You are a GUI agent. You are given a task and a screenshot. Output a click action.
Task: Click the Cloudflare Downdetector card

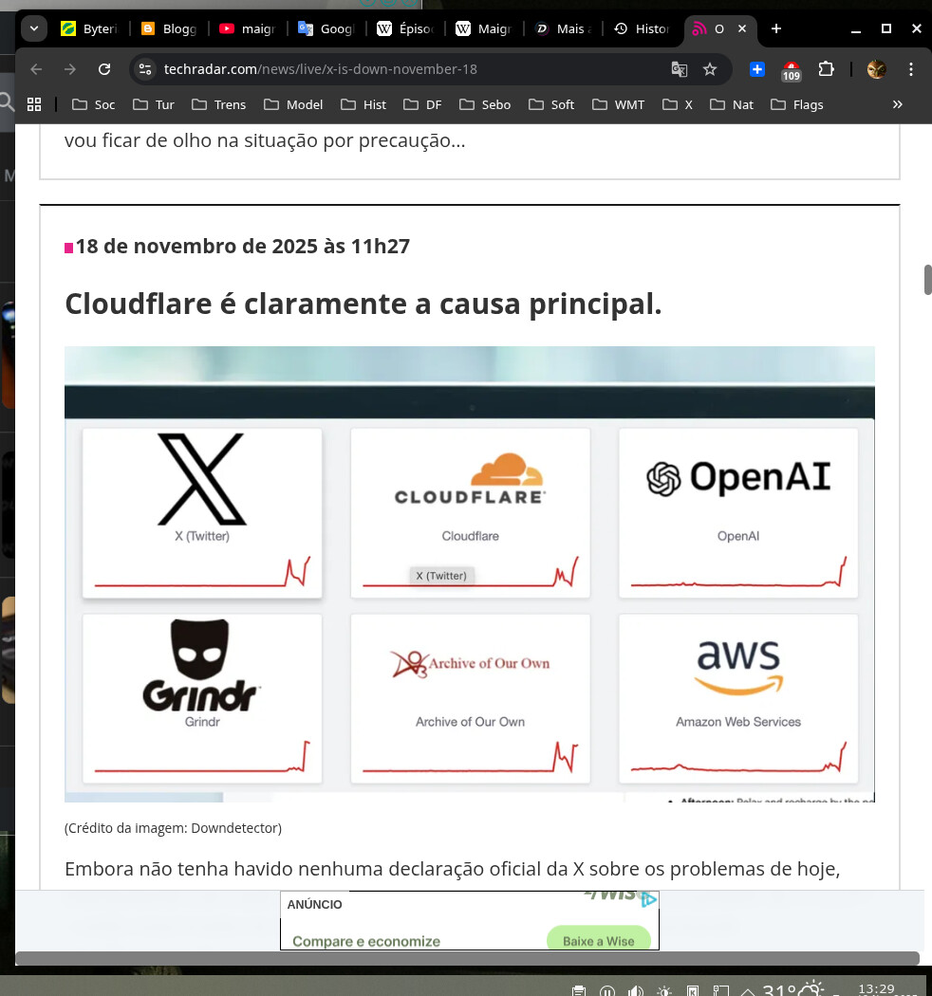(x=471, y=512)
